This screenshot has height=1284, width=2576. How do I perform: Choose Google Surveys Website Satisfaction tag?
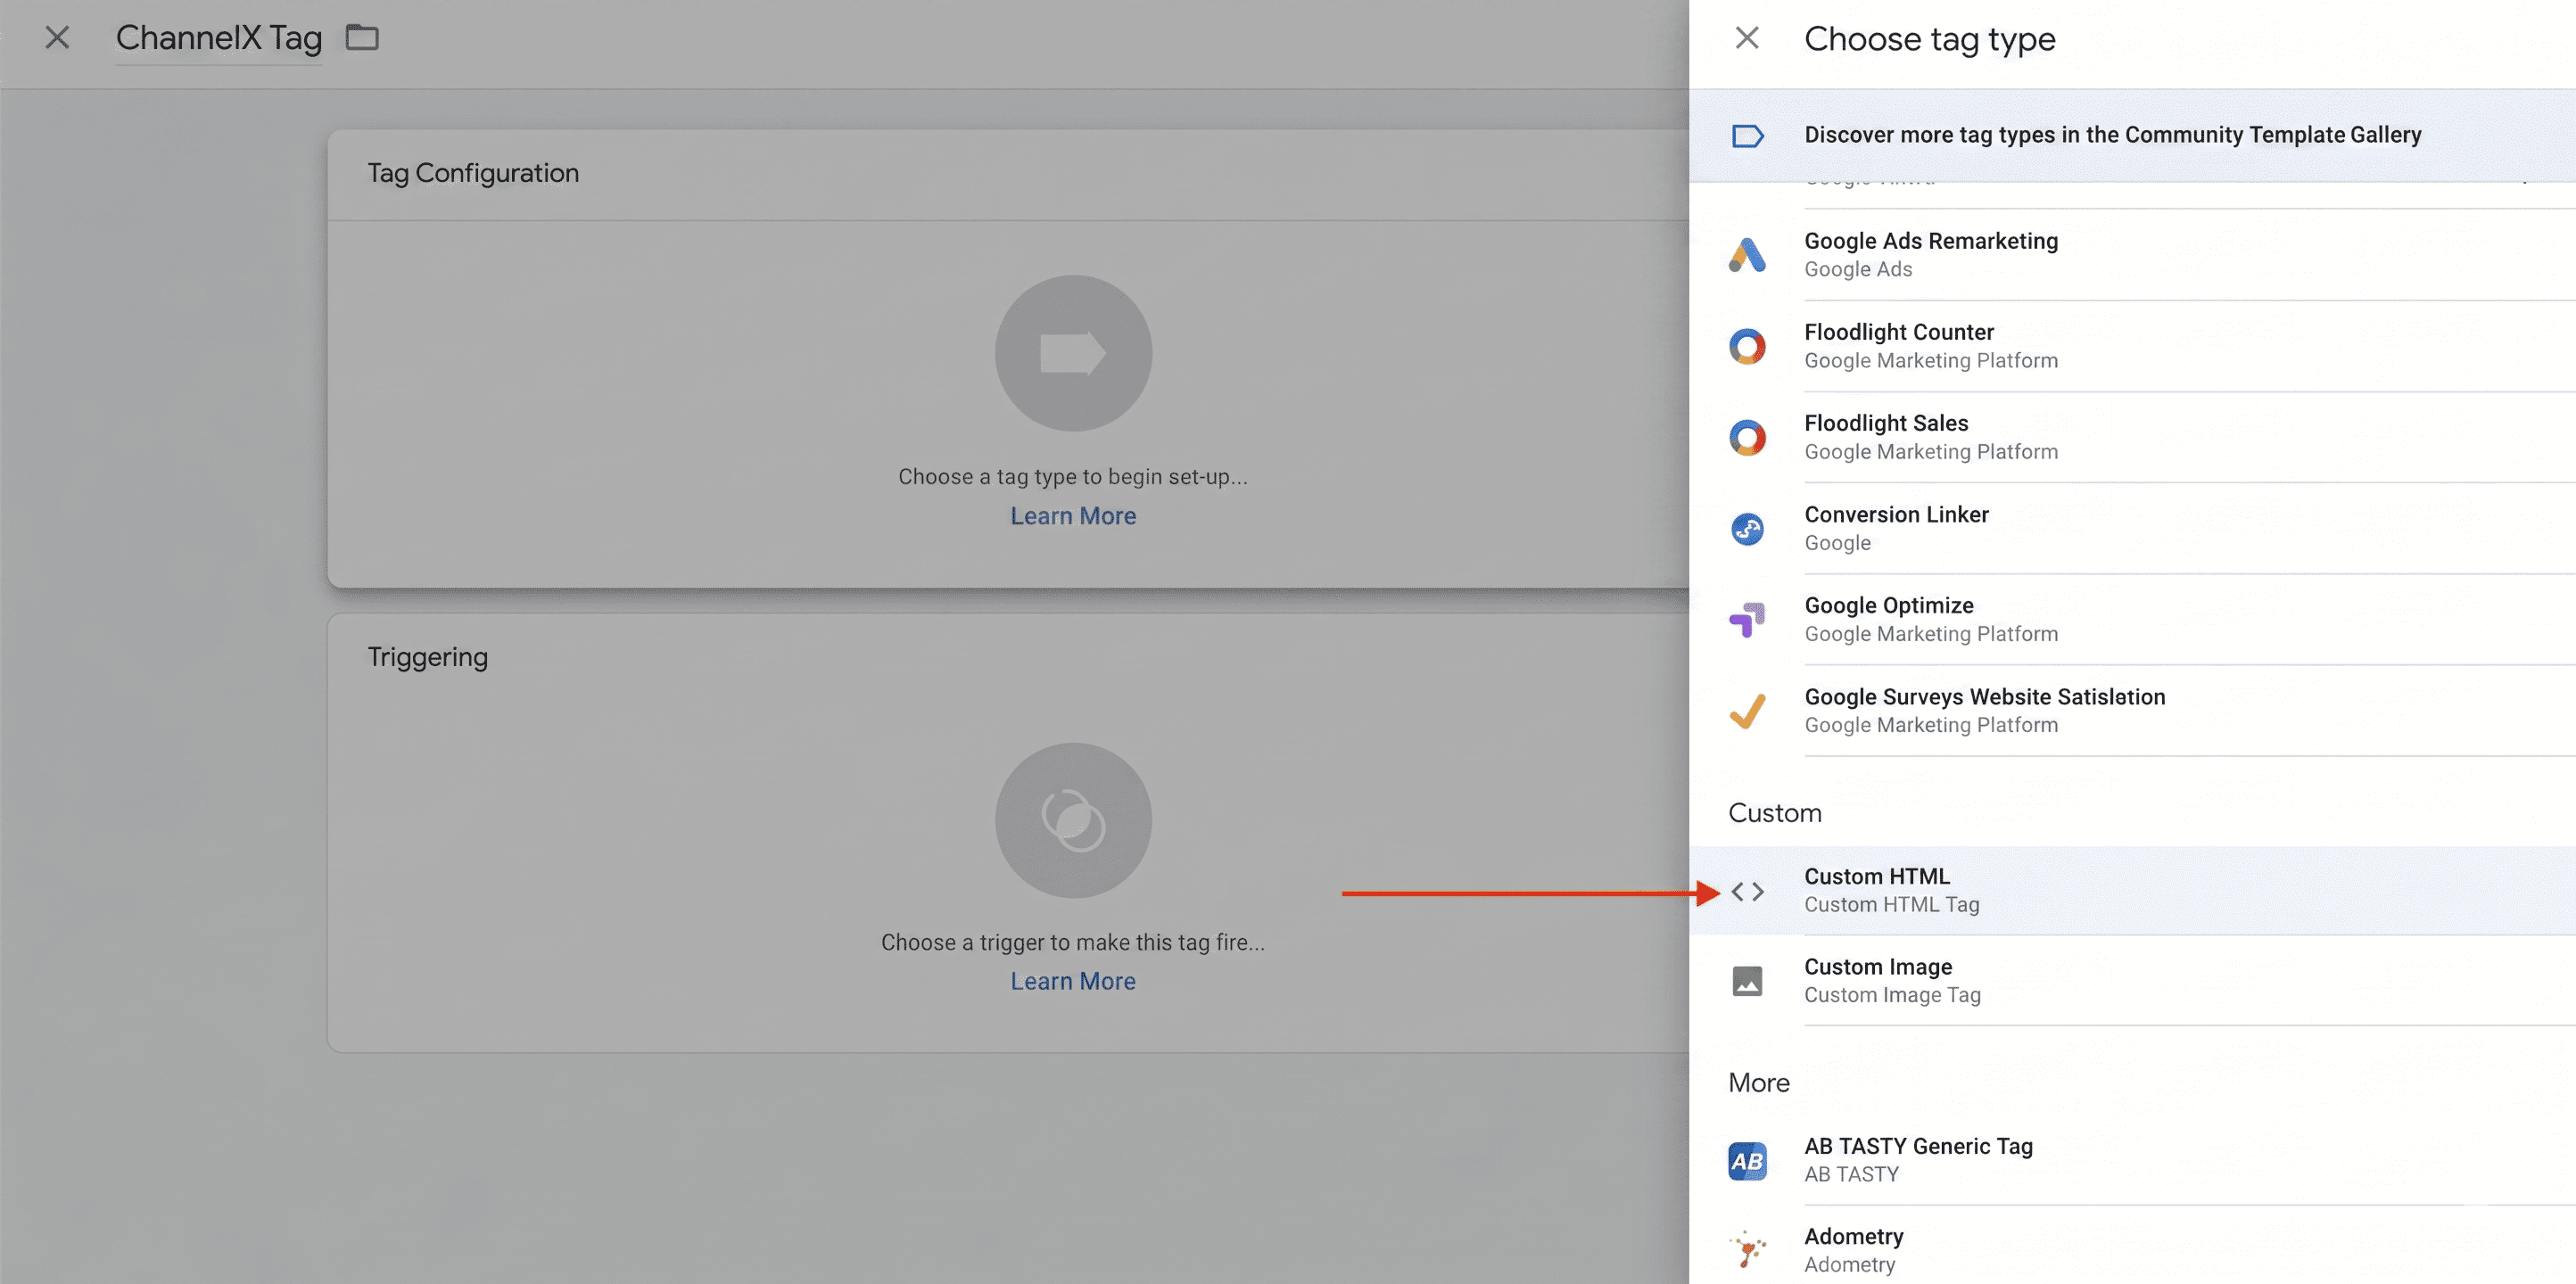2132,711
